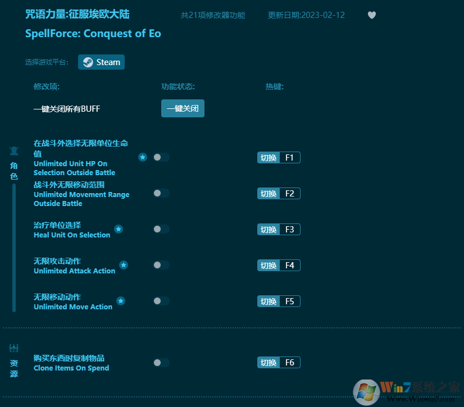Click the F1 hotkey switch button

(x=279, y=157)
